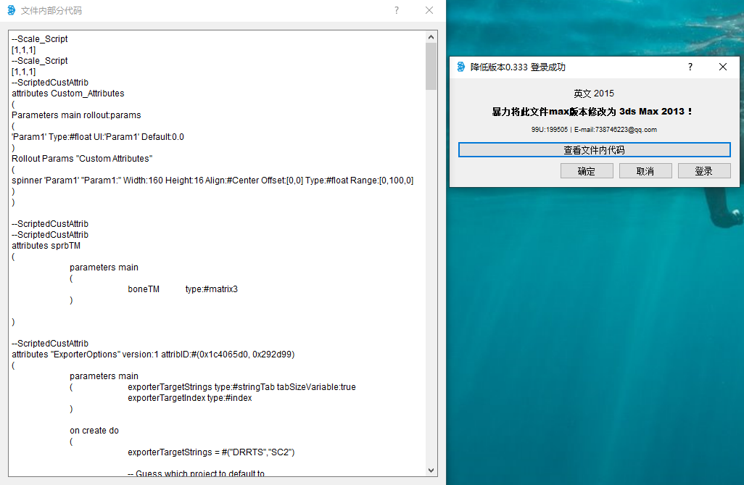744x485 pixels.
Task: Click help question mark in 文件内部分代码 window
Action: click(x=397, y=10)
